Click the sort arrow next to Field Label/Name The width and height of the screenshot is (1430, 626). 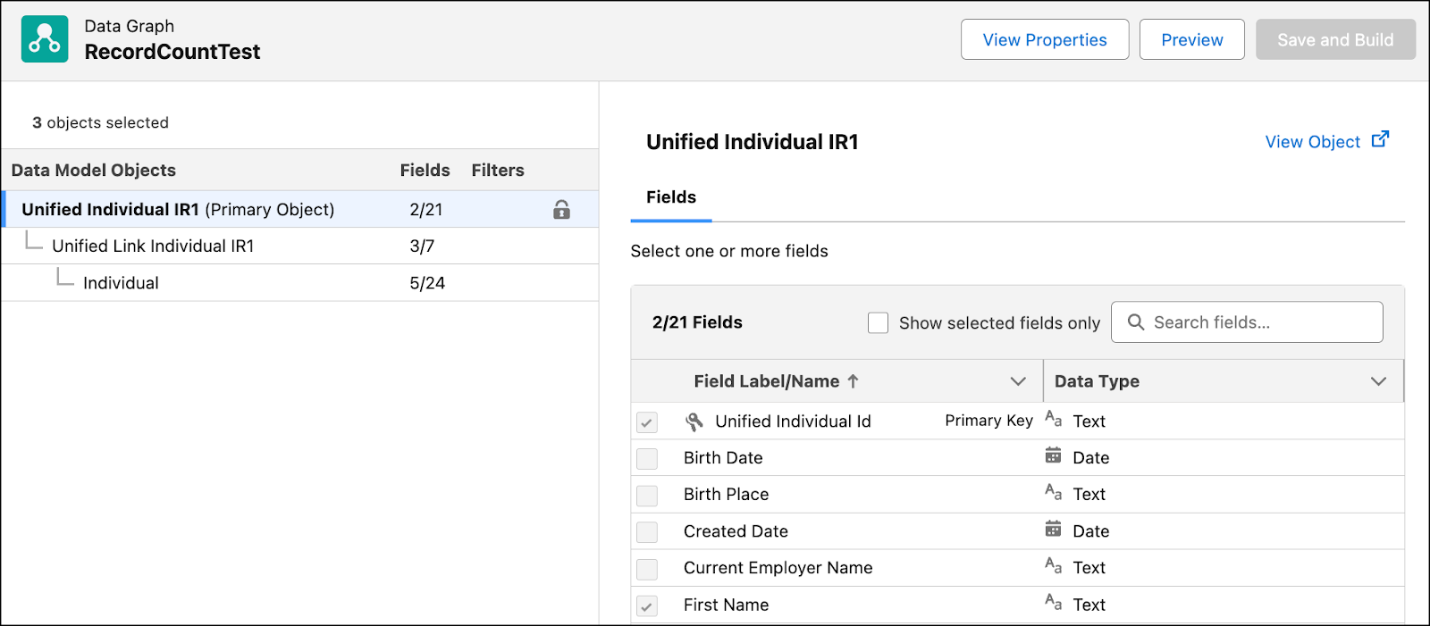tap(854, 381)
